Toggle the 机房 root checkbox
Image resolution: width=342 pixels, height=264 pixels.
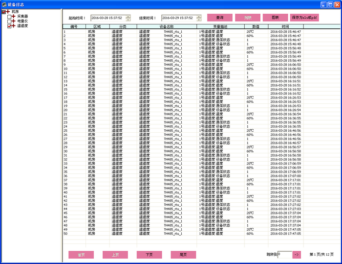3,12
